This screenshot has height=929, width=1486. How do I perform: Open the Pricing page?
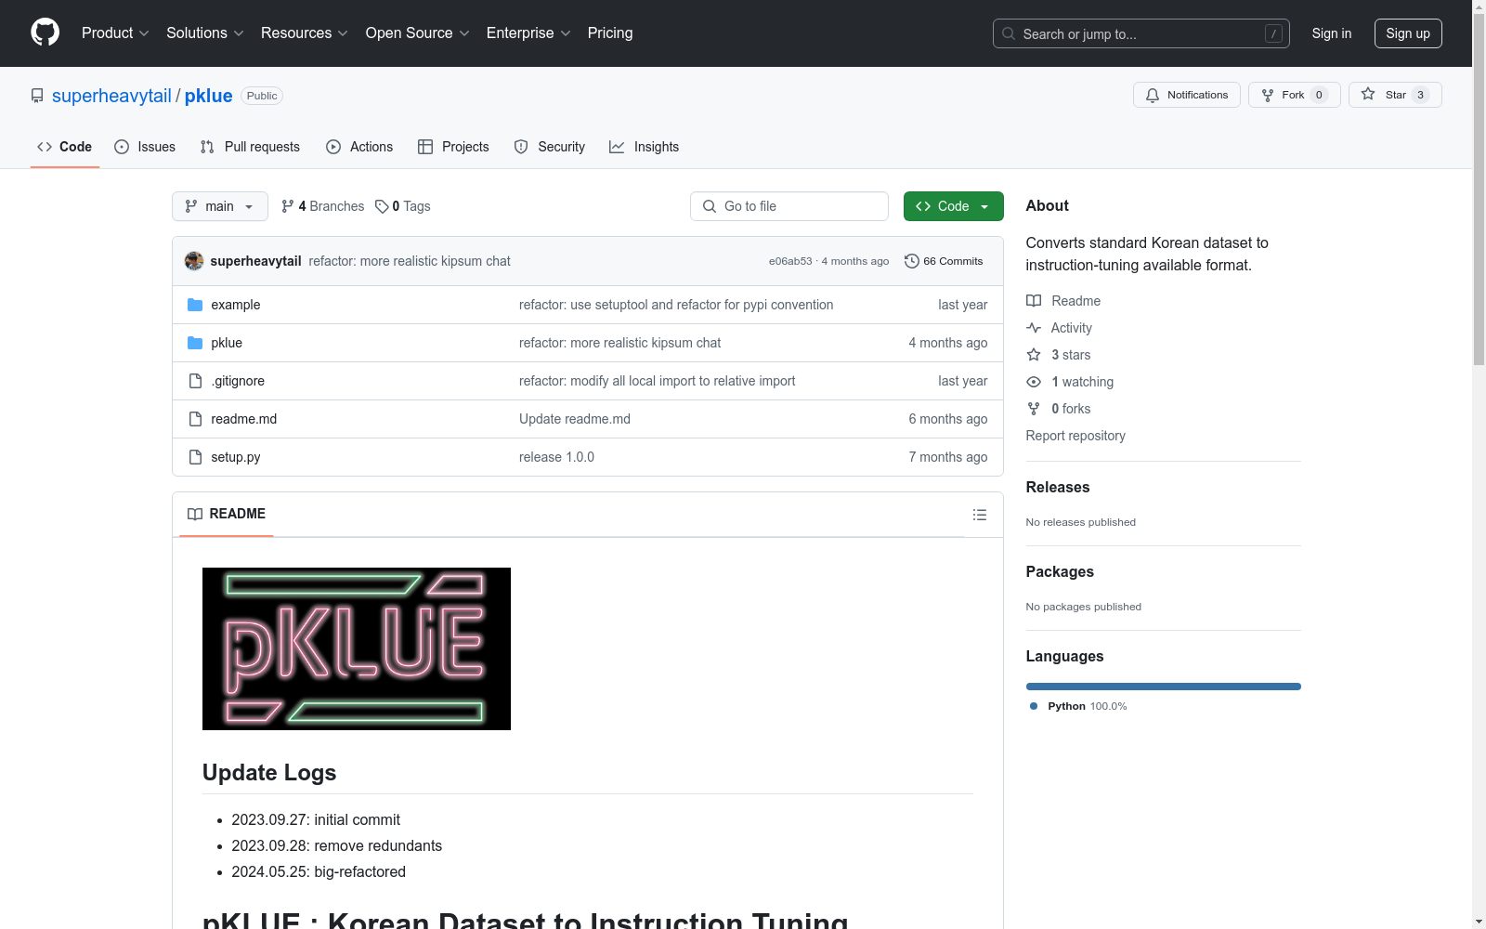(610, 33)
